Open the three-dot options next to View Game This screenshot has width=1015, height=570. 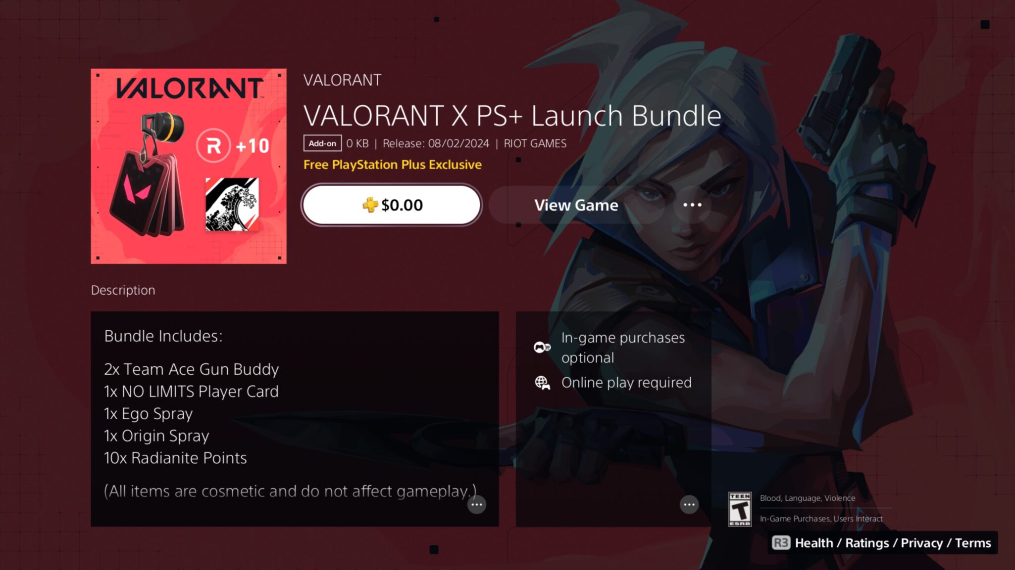pyautogui.click(x=692, y=205)
